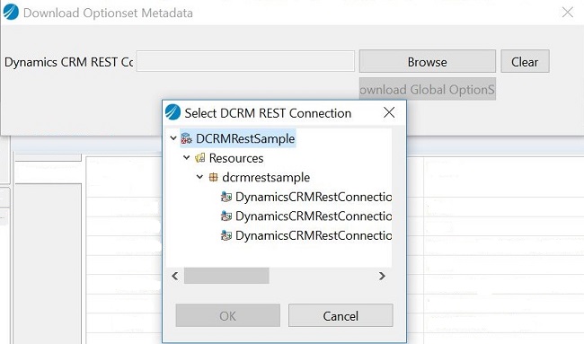Collapse the DCRMRestSample tree node
The height and width of the screenshot is (344, 584).
173,138
